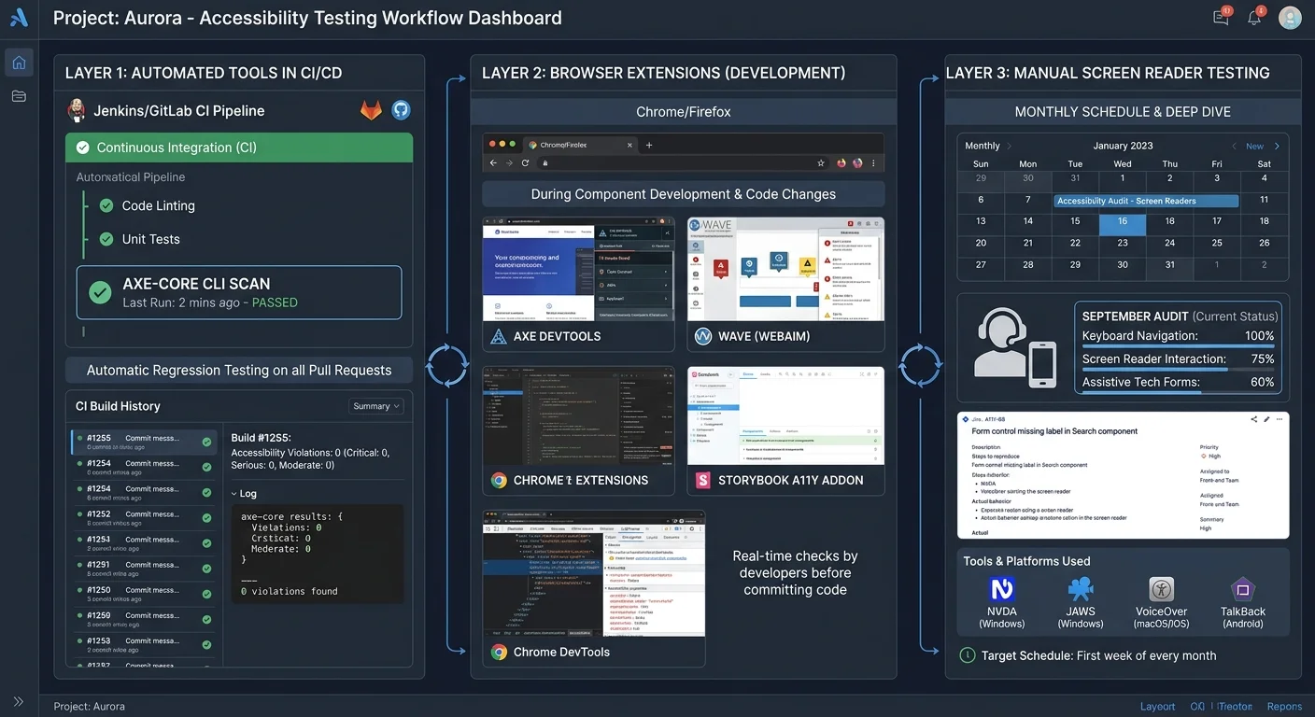Click the green status check on build #1252
Viewport: 1315px width, 717px height.
pos(206,518)
